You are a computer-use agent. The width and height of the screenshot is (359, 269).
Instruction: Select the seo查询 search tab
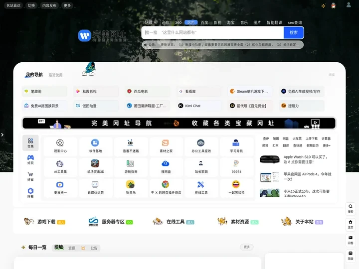coord(295,22)
